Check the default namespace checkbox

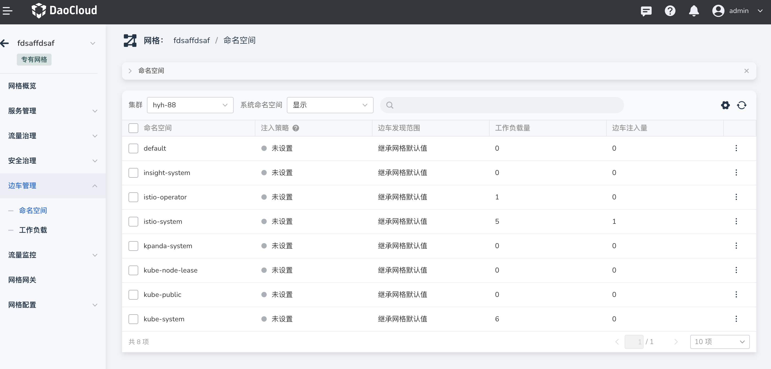133,148
